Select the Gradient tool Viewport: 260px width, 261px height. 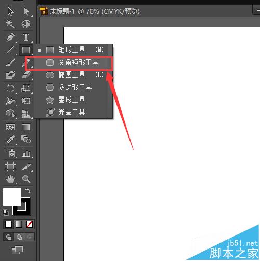point(26,127)
